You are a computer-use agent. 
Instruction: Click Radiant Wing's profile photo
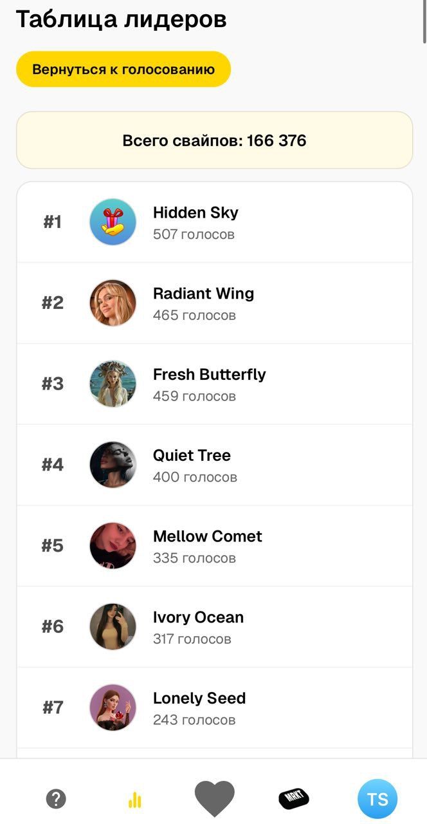tap(113, 303)
